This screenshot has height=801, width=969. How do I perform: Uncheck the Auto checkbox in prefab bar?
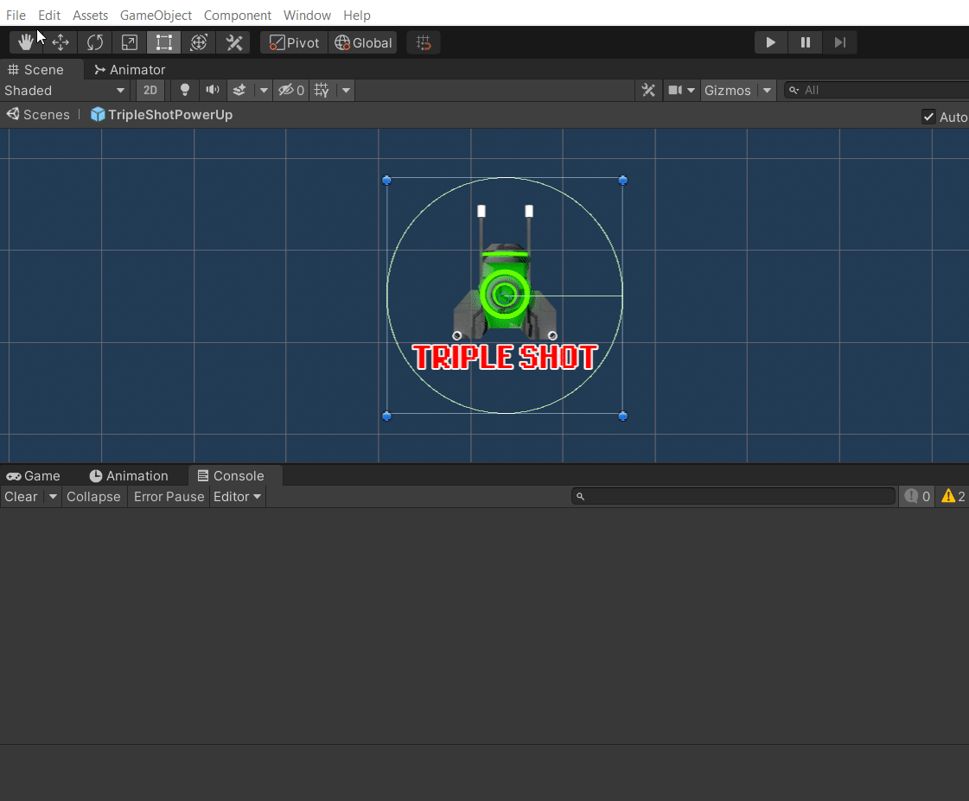click(x=928, y=117)
